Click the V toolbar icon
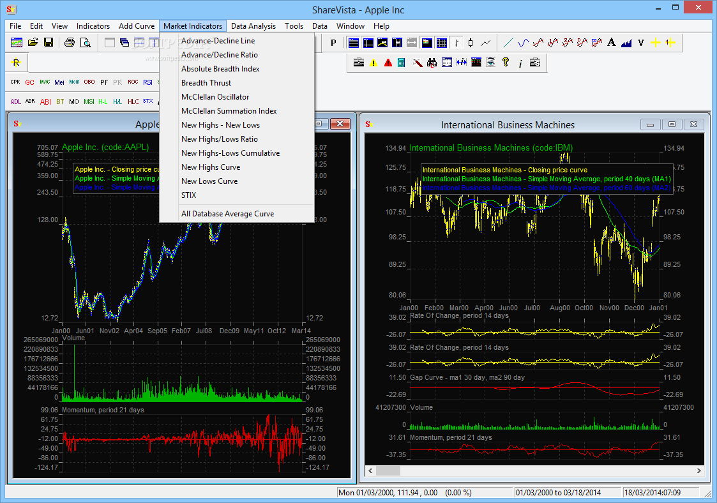This screenshot has height=503, width=717. 640,43
